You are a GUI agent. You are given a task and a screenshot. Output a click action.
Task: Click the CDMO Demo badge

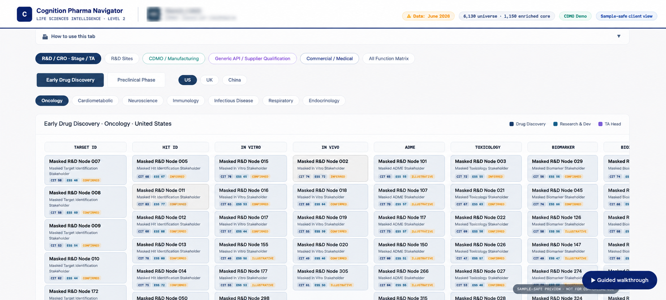coord(575,16)
